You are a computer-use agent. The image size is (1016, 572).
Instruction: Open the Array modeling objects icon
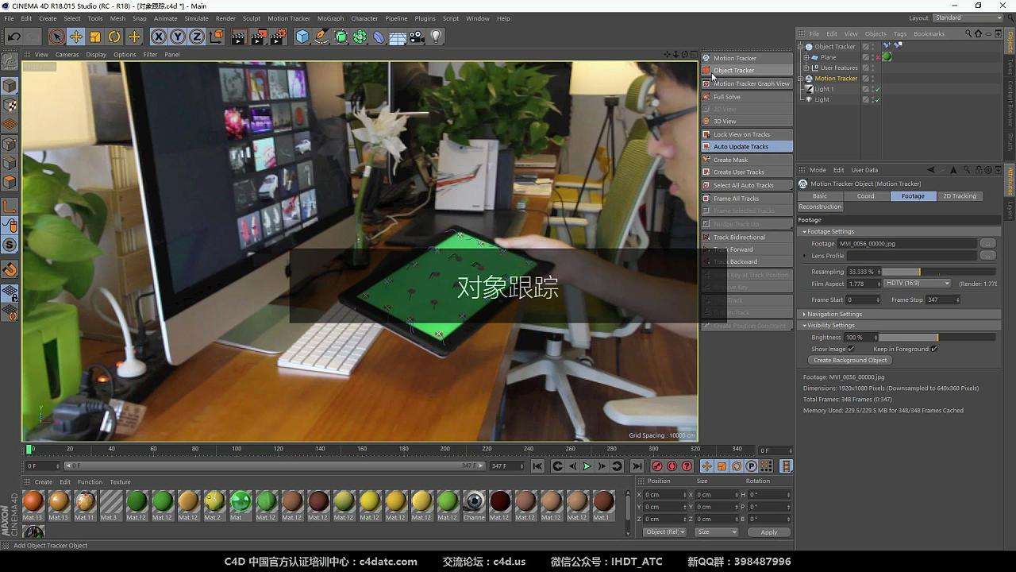[360, 37]
